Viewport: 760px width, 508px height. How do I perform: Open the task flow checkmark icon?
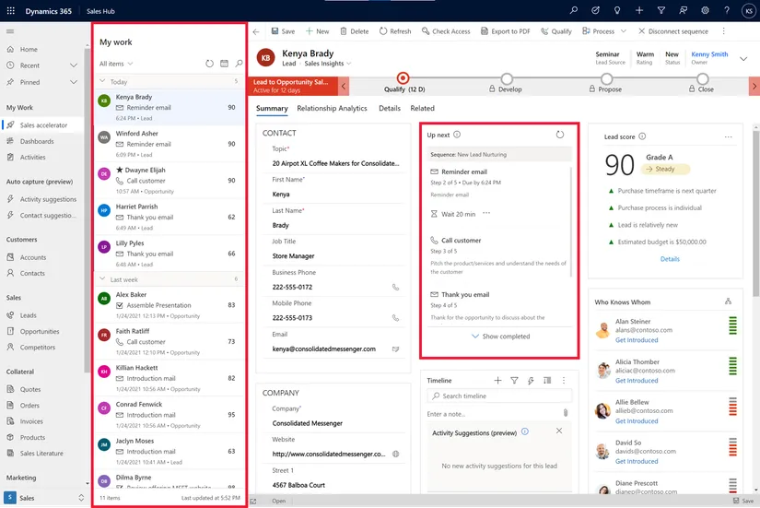tap(595, 10)
